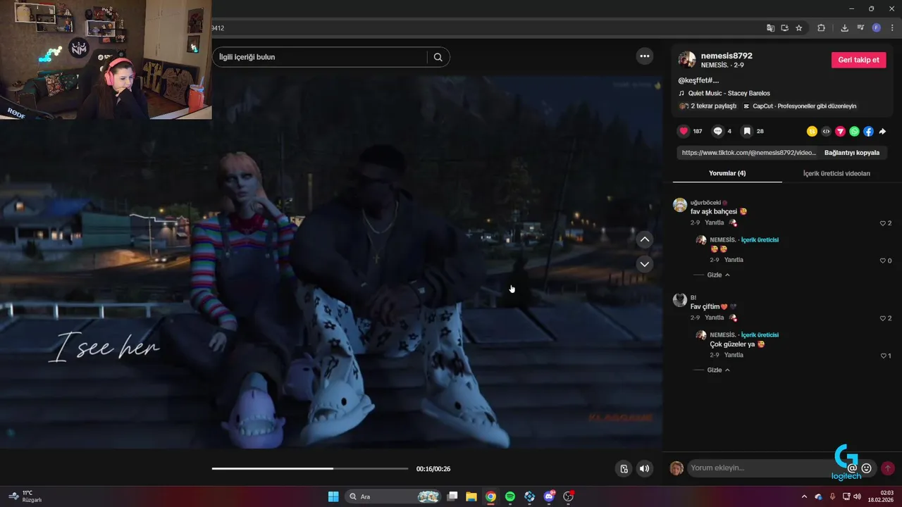Image resolution: width=902 pixels, height=507 pixels.
Task: Expand the system tray hidden icons chevron
Action: [x=804, y=496]
